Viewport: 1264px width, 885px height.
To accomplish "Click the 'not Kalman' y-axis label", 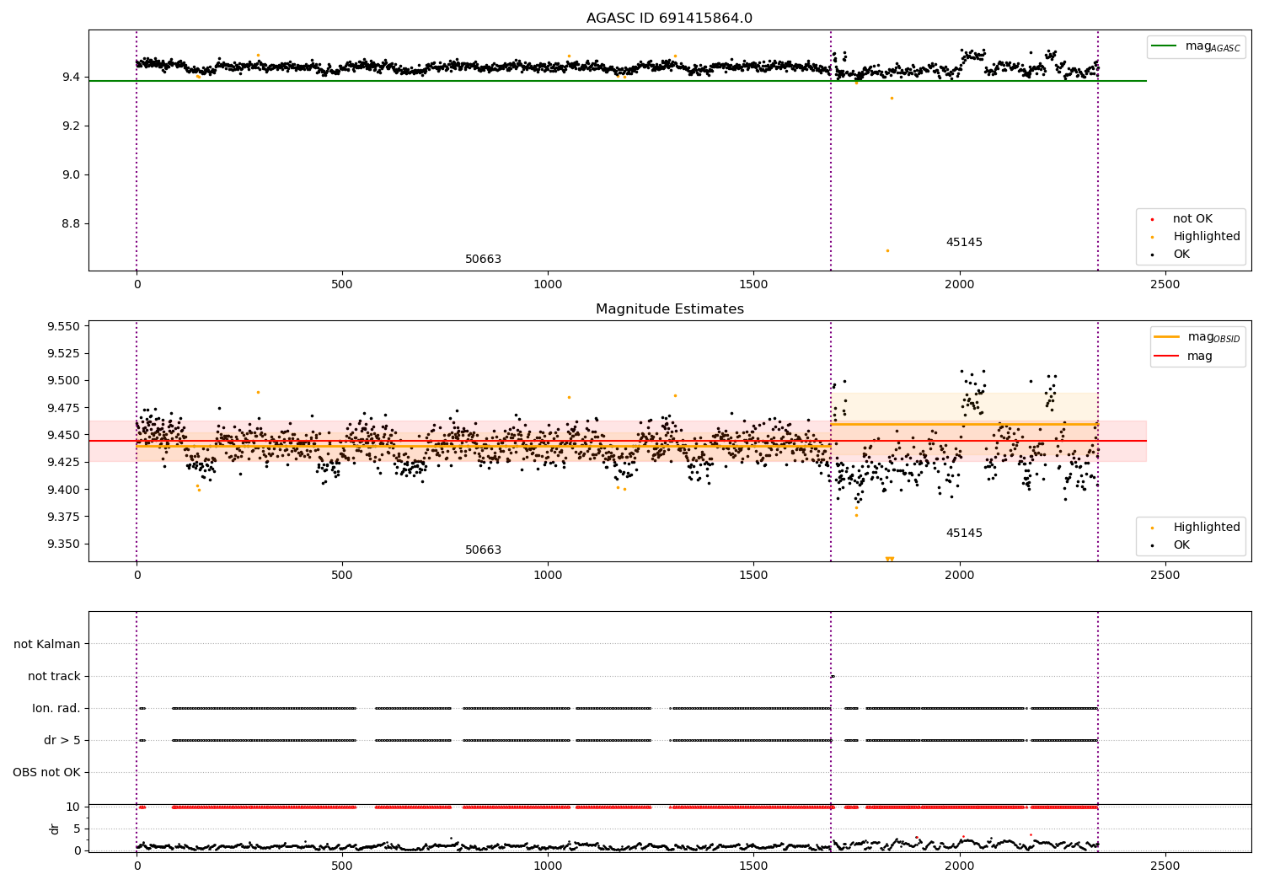I will [x=47, y=645].
